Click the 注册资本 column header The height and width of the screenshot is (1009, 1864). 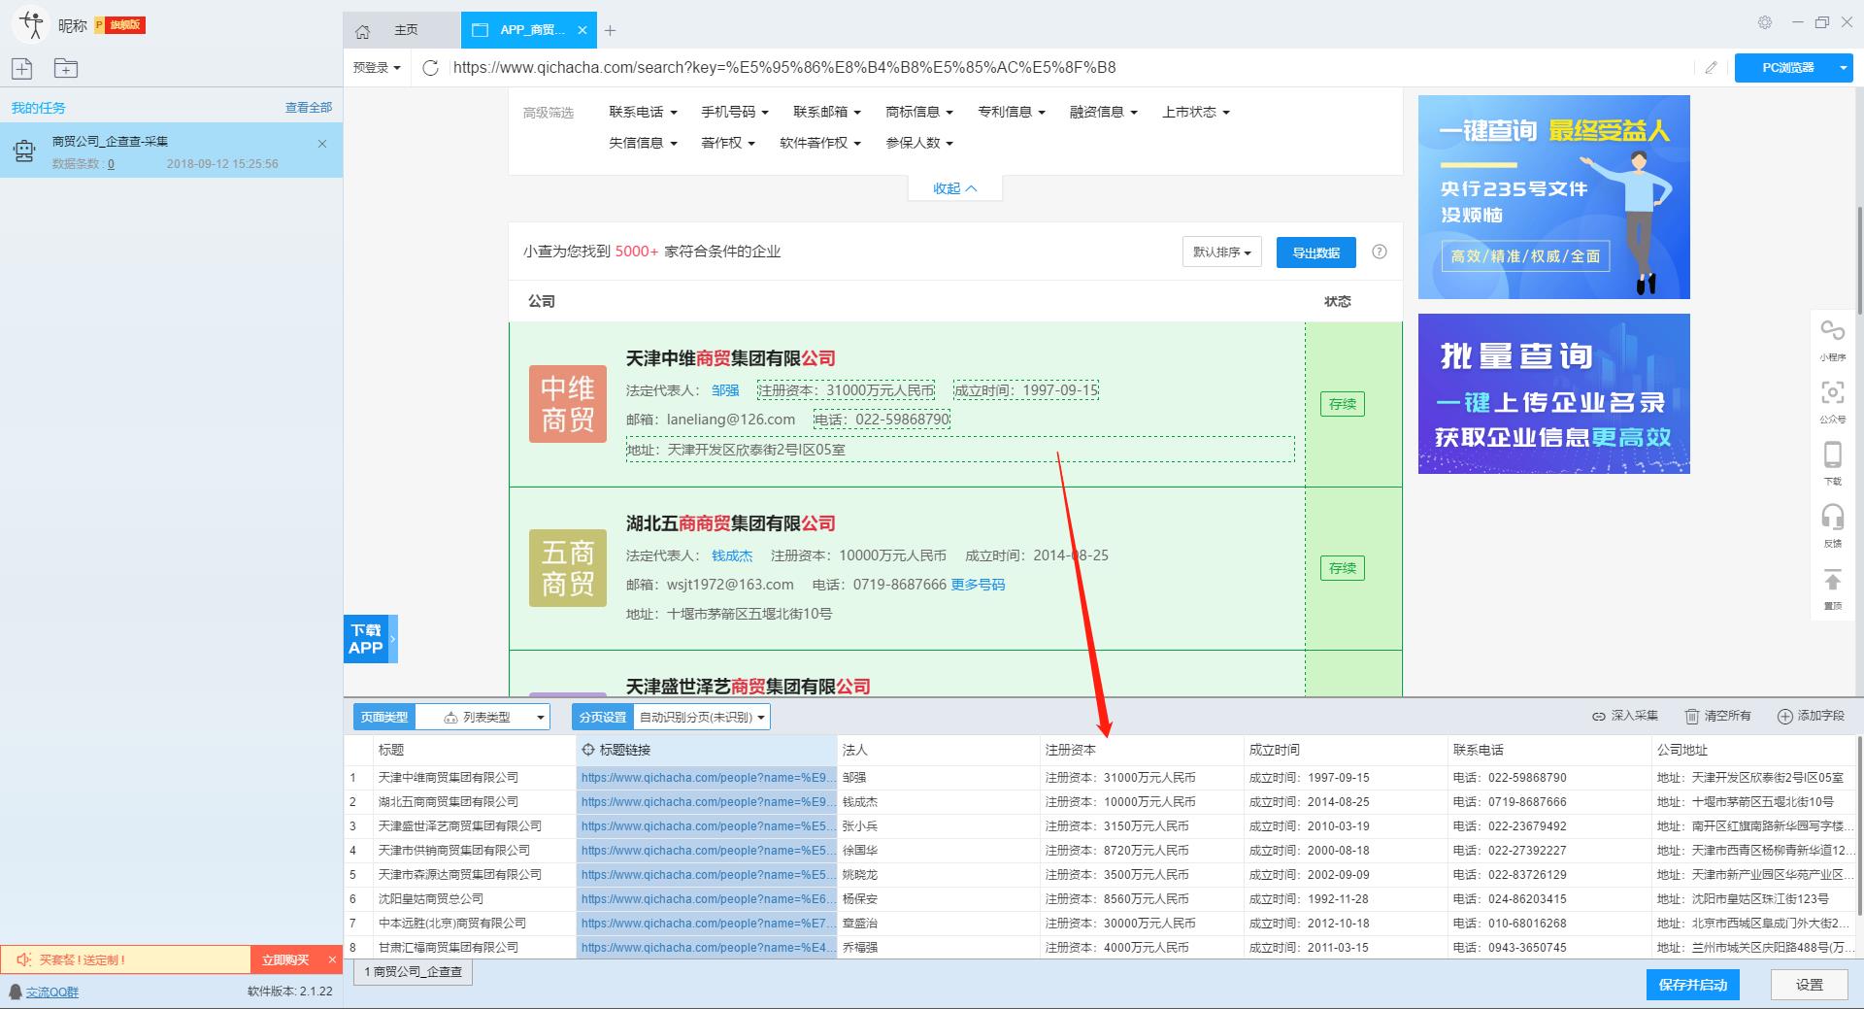coord(1142,750)
